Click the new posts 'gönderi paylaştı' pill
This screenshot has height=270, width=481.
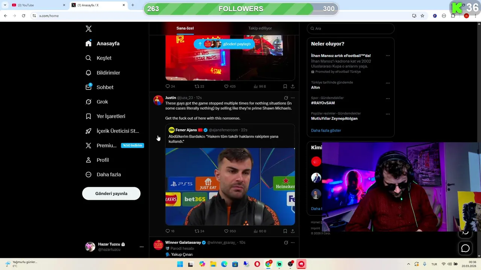pyautogui.click(x=224, y=44)
